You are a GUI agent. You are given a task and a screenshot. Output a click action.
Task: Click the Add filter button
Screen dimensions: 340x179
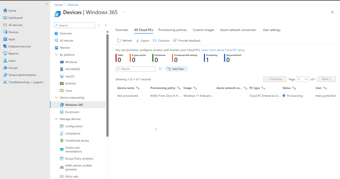[176, 69]
